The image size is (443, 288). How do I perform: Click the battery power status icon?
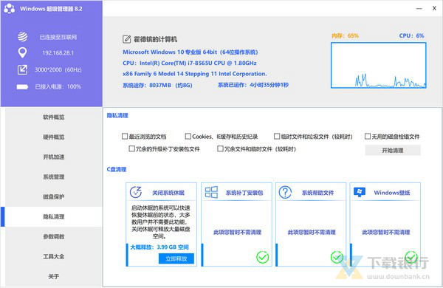tap(22, 86)
